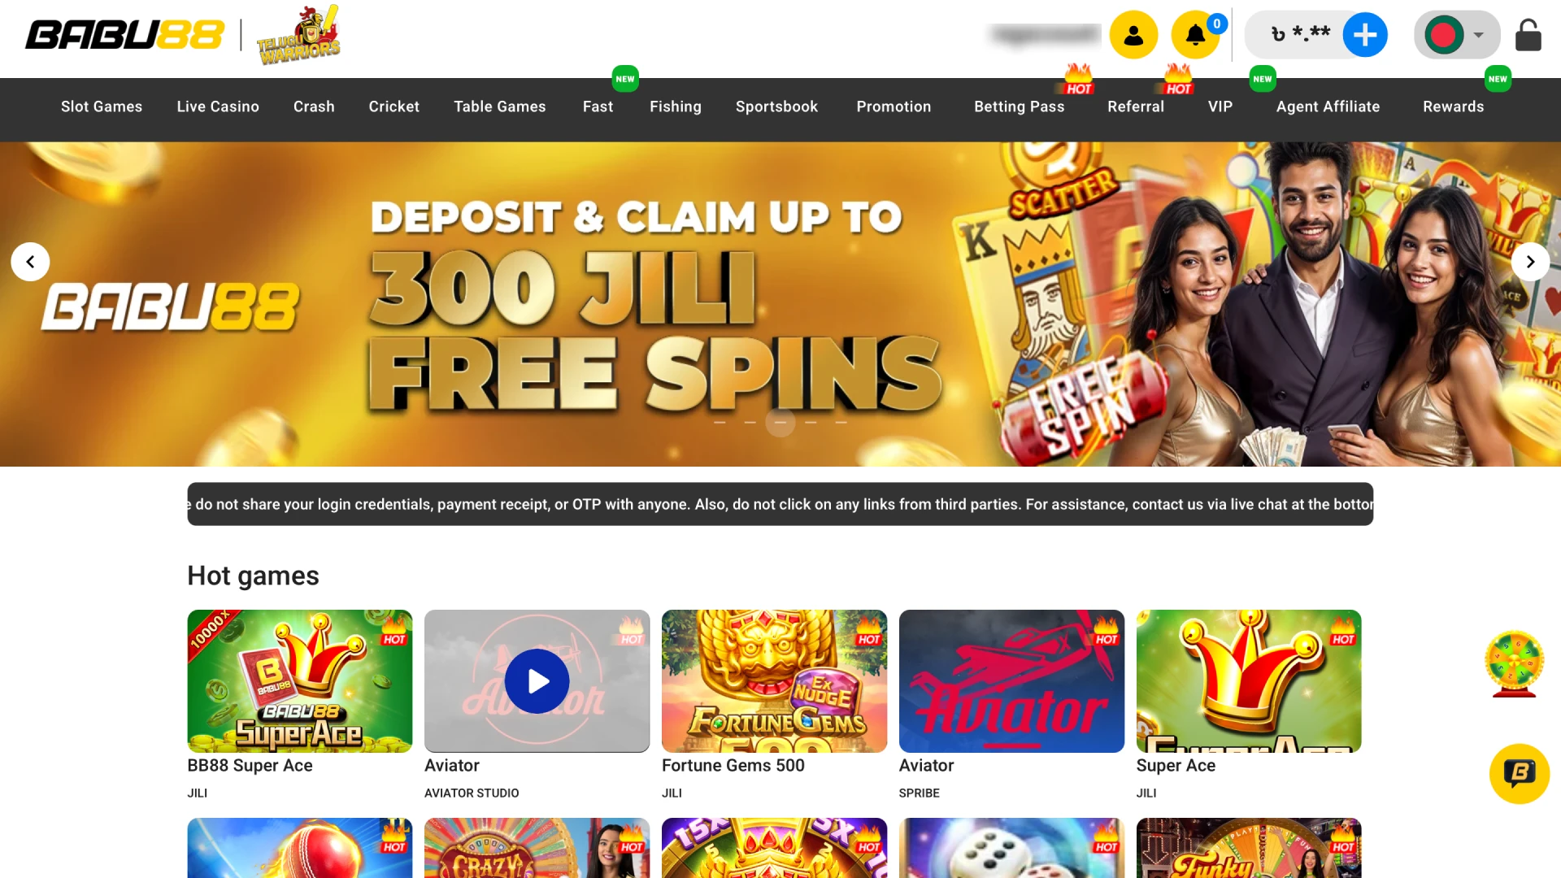Open the Live Casino menu

pyautogui.click(x=218, y=106)
